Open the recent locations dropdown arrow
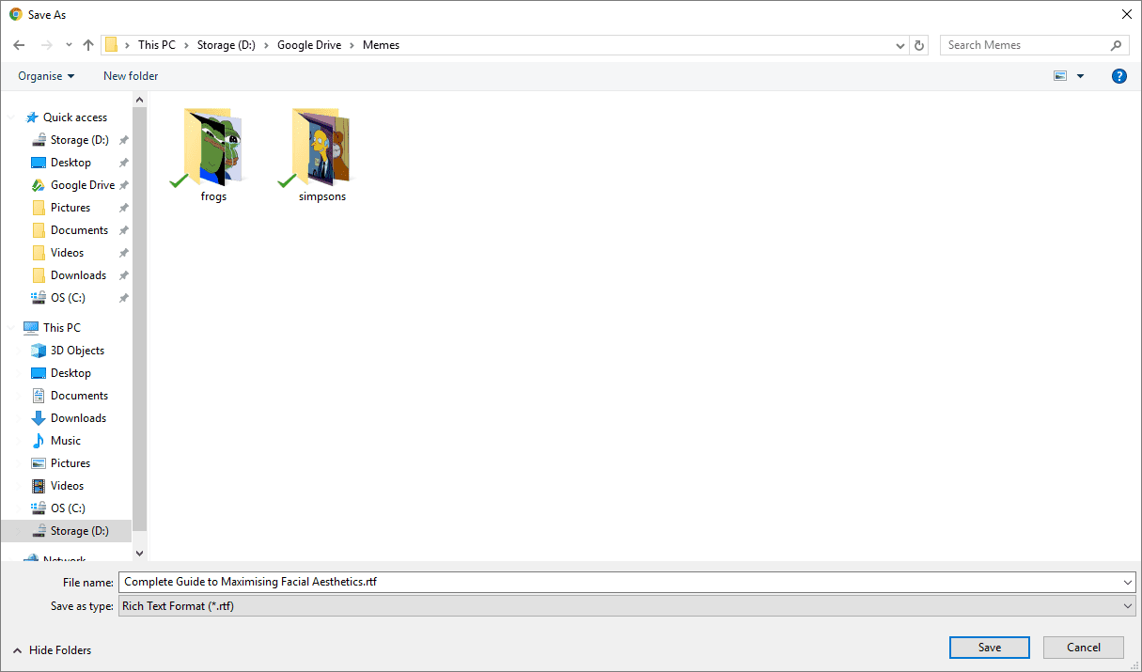This screenshot has width=1142, height=672. [69, 45]
